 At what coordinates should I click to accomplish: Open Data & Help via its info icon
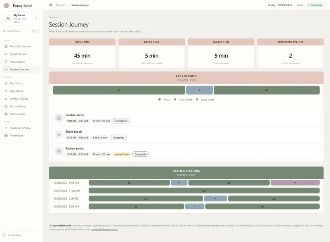(x=4, y=235)
